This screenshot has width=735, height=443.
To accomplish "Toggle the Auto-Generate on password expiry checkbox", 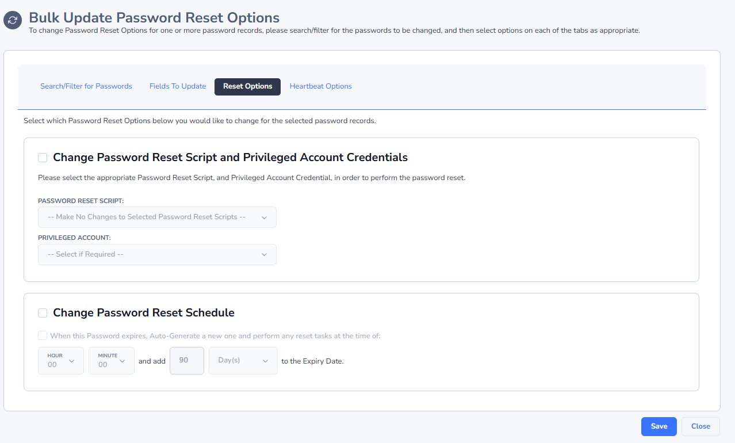I will coord(43,335).
